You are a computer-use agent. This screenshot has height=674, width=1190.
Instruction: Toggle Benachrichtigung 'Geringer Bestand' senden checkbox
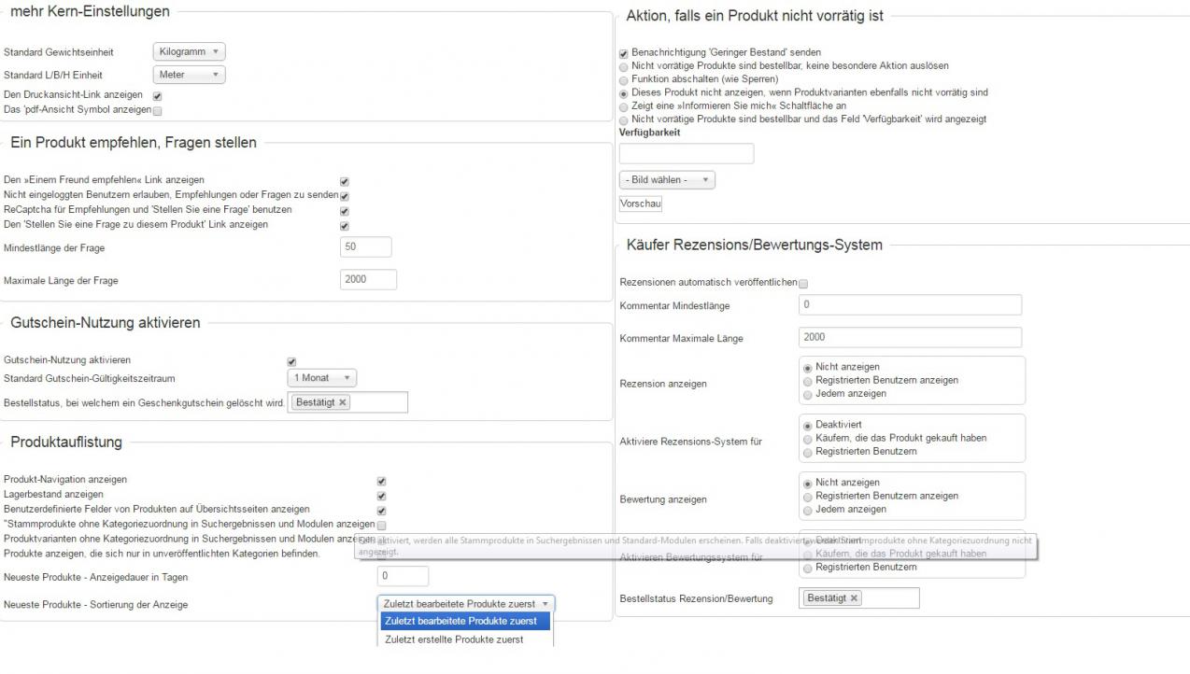click(x=624, y=54)
